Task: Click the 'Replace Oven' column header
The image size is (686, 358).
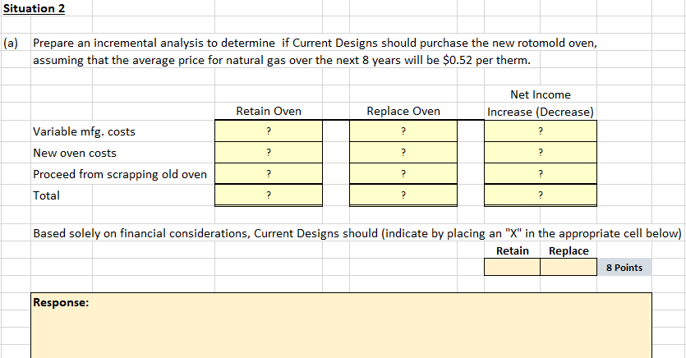Action: point(403,111)
